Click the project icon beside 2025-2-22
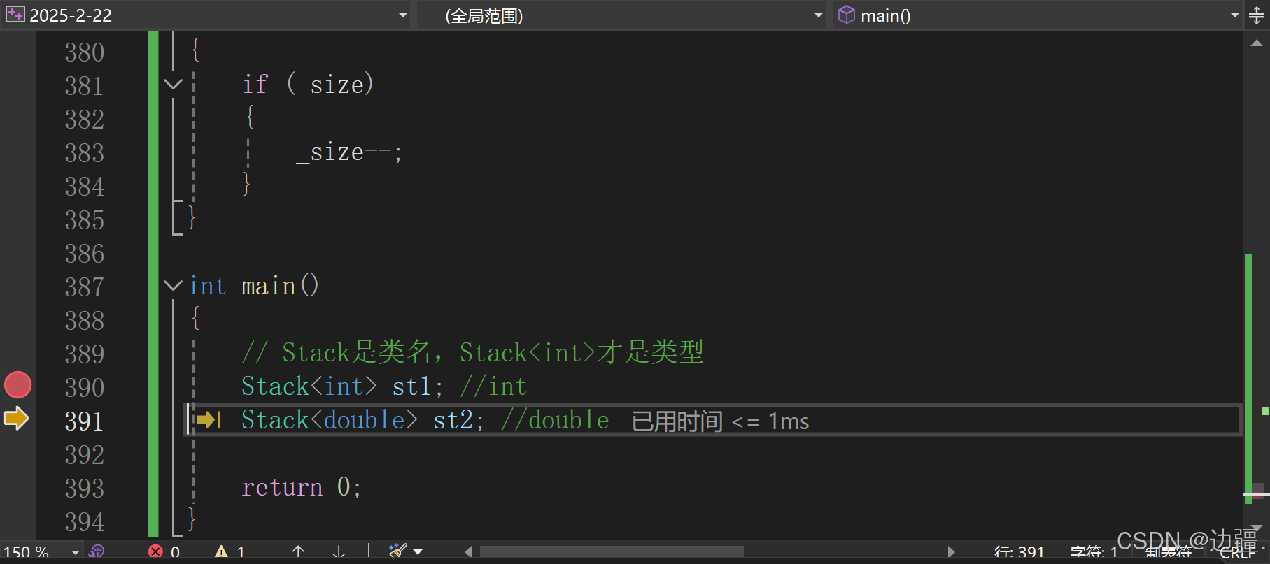1270x564 pixels. coord(15,14)
